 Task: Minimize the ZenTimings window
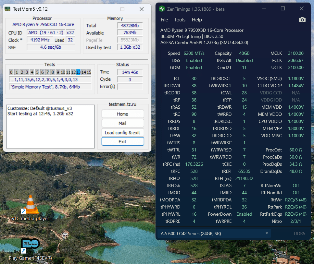[x=264, y=9]
